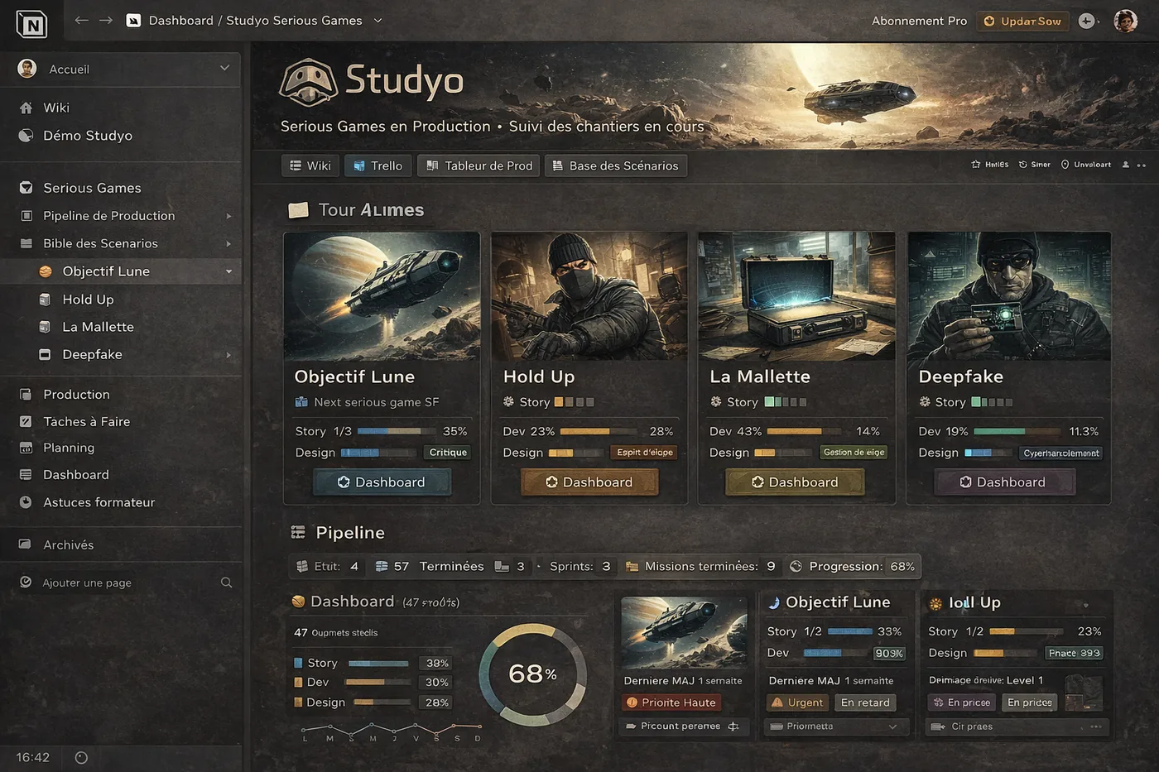
Task: Open the Tableur de Prod tab
Action: pyautogui.click(x=479, y=165)
